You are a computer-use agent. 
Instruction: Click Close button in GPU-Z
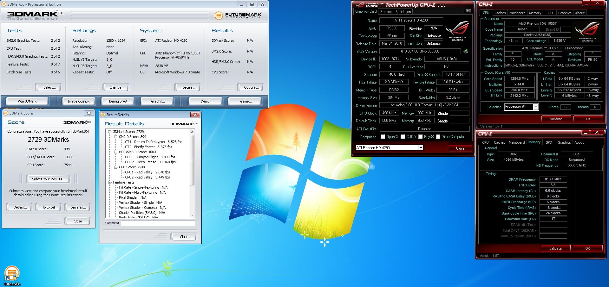pyautogui.click(x=460, y=148)
